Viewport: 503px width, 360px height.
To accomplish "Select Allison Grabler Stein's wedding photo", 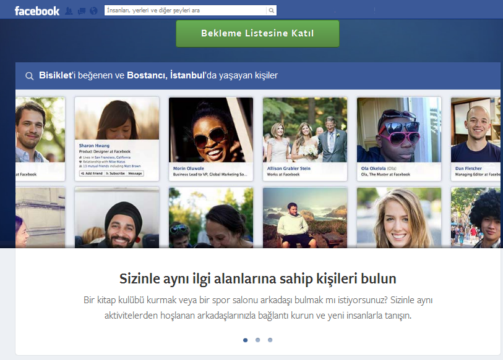I will click(x=305, y=130).
